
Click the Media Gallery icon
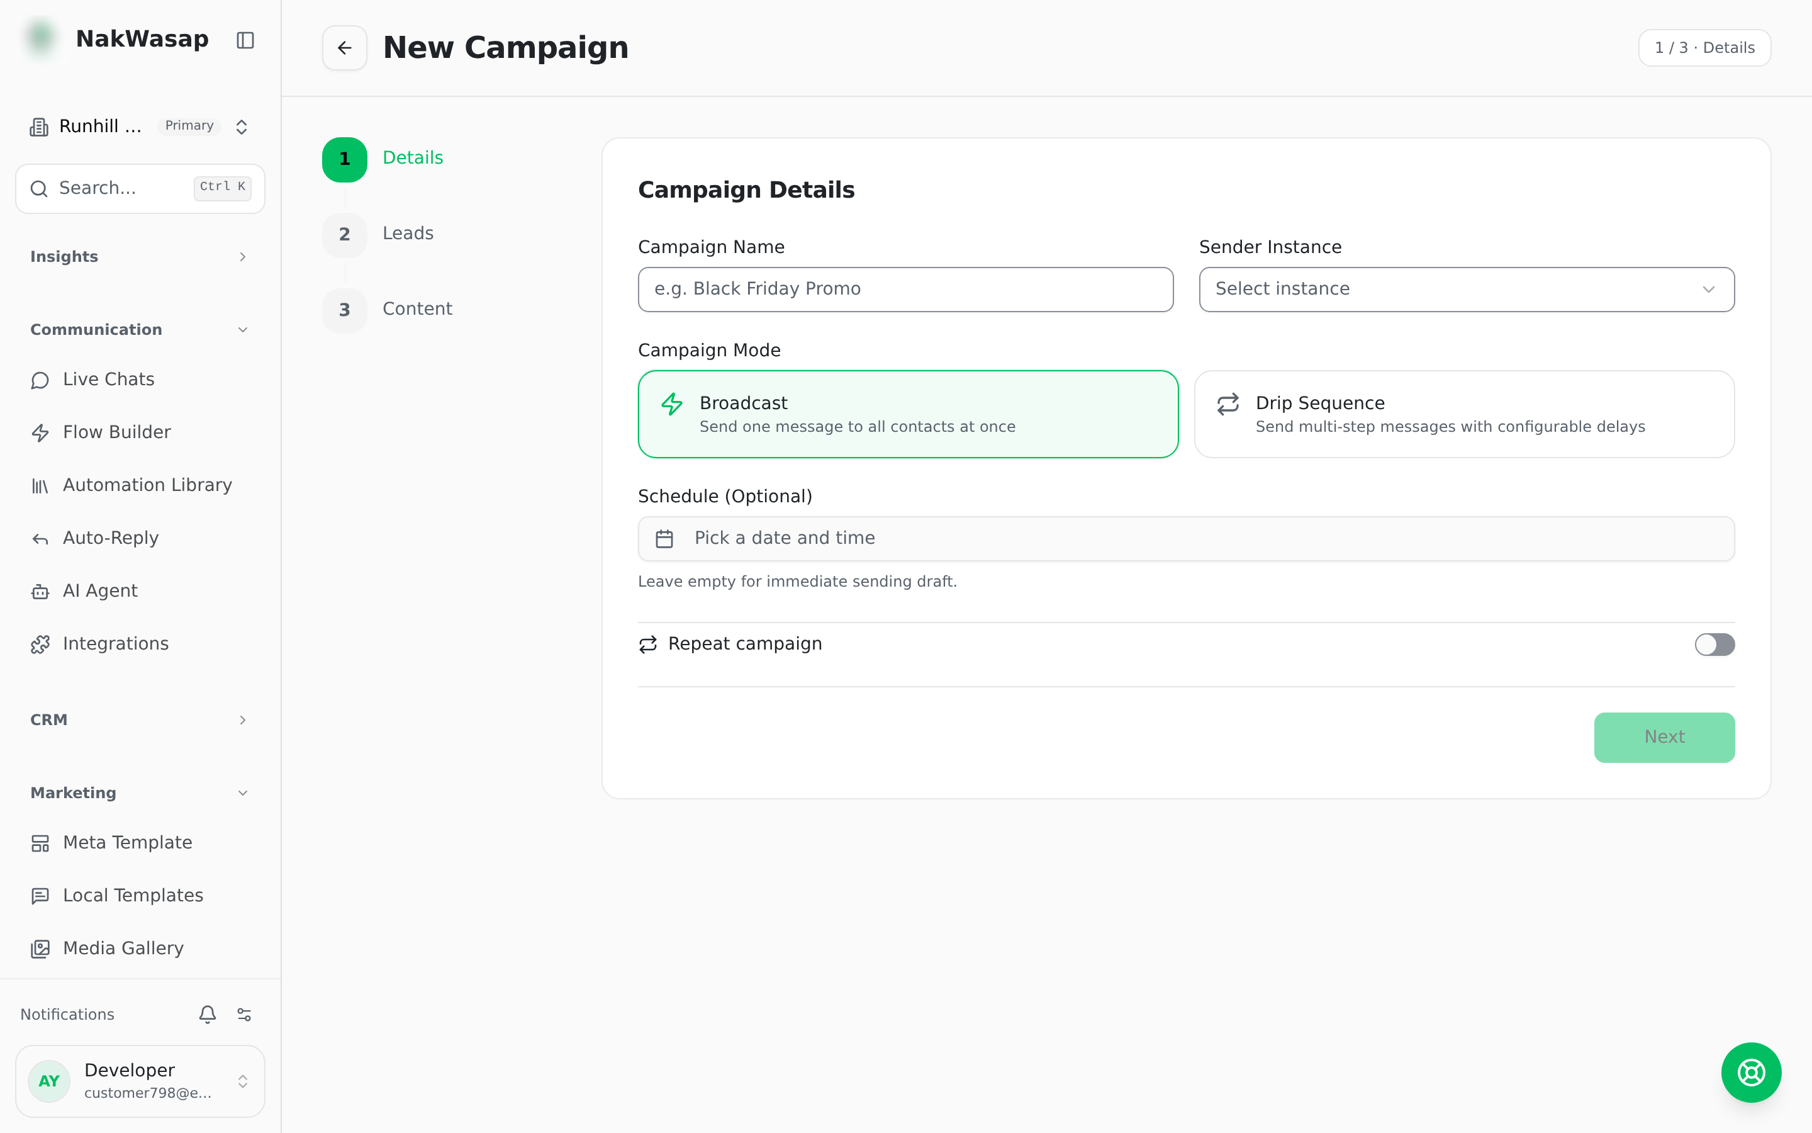(x=40, y=949)
